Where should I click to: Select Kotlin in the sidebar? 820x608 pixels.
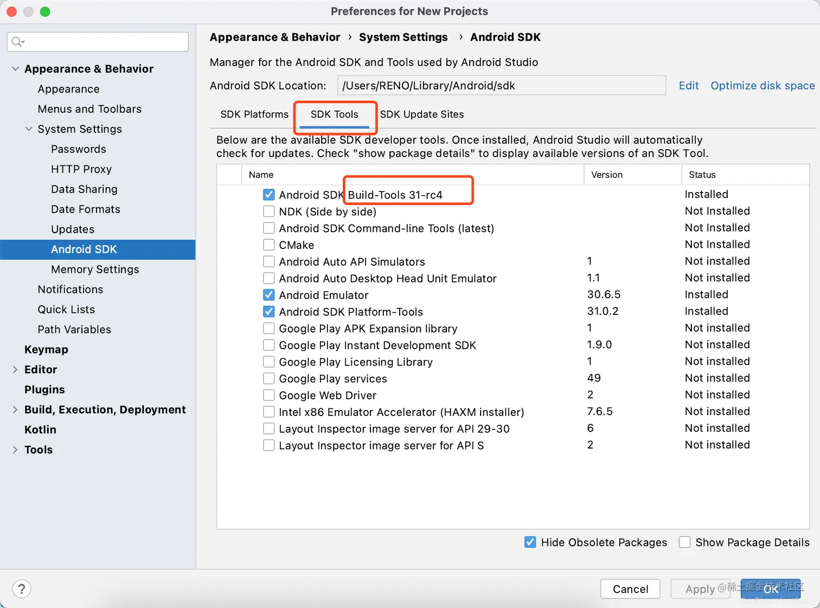point(40,430)
